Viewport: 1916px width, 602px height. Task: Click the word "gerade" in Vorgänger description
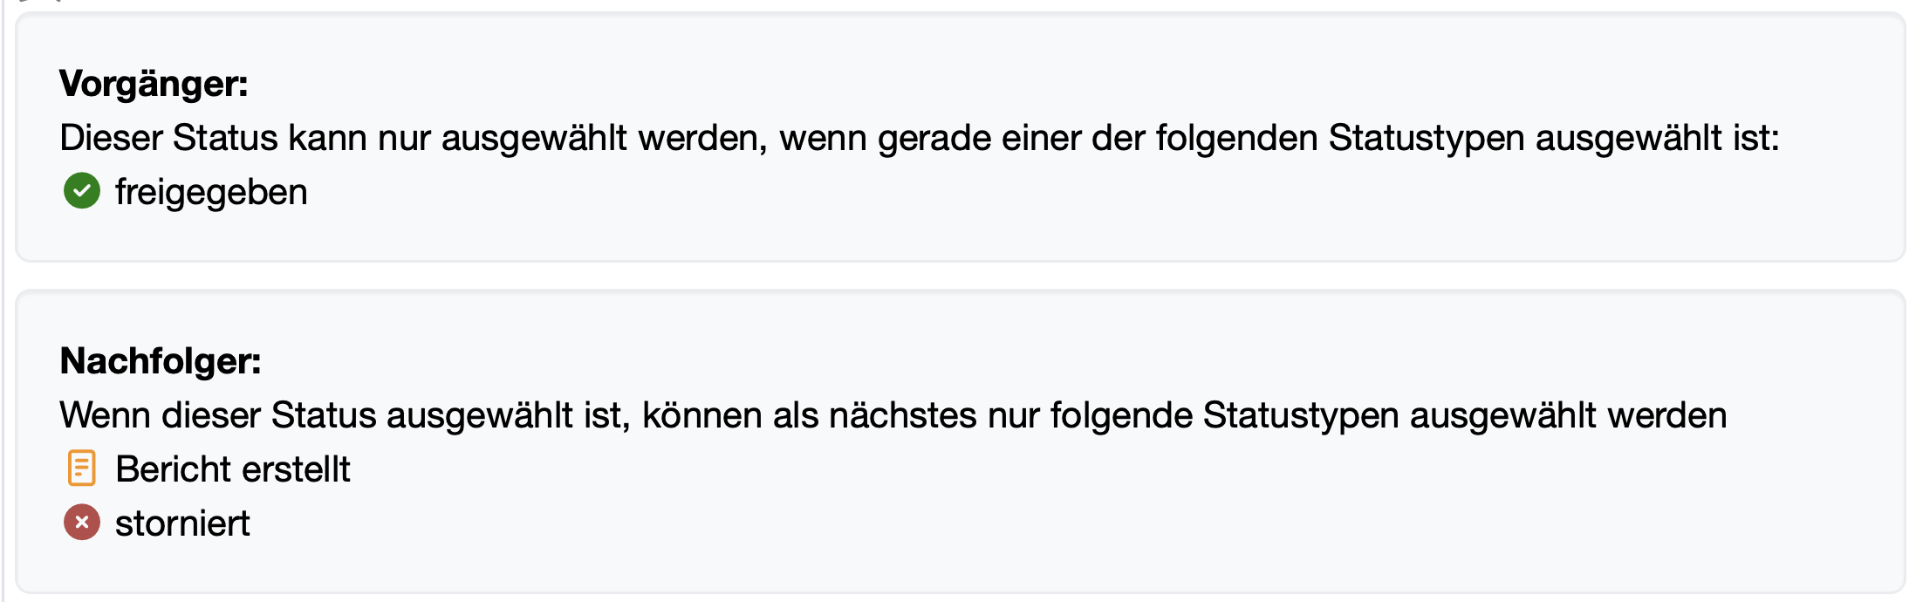934,138
